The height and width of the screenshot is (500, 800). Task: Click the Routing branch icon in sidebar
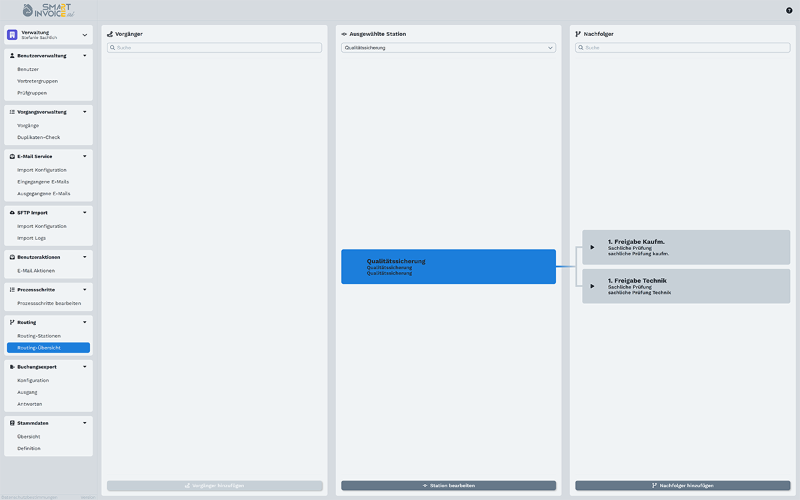[12, 323]
